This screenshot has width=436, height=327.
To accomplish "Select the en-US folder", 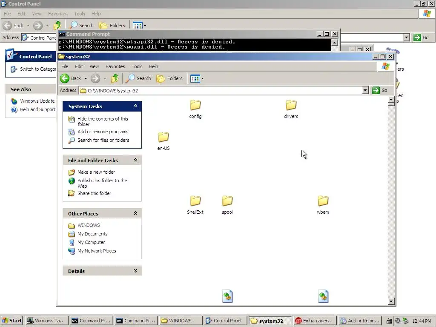I will 163,141.
